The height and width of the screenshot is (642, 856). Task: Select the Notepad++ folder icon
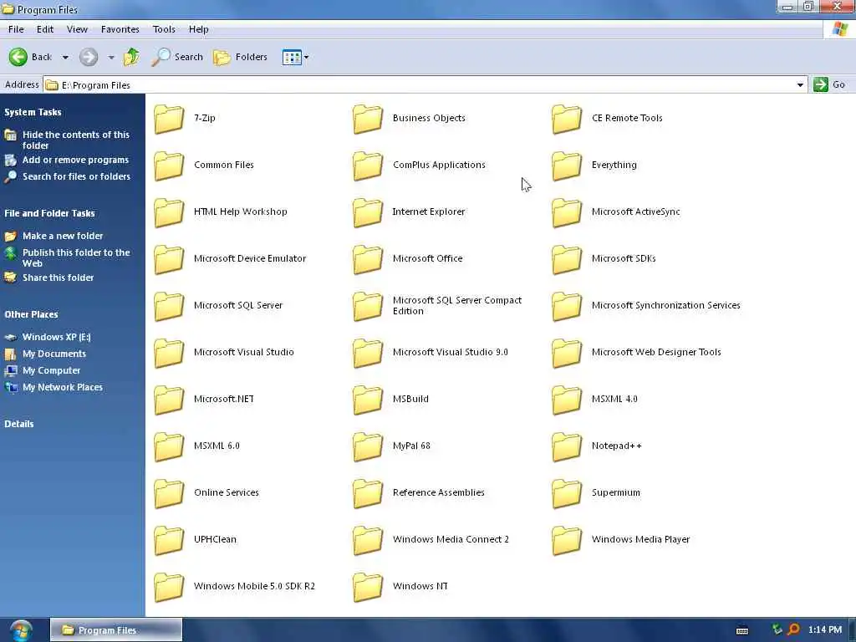(567, 447)
